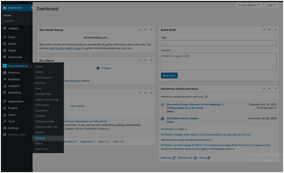
Task: Click the Users person icon
Action: (x=5, y=115)
